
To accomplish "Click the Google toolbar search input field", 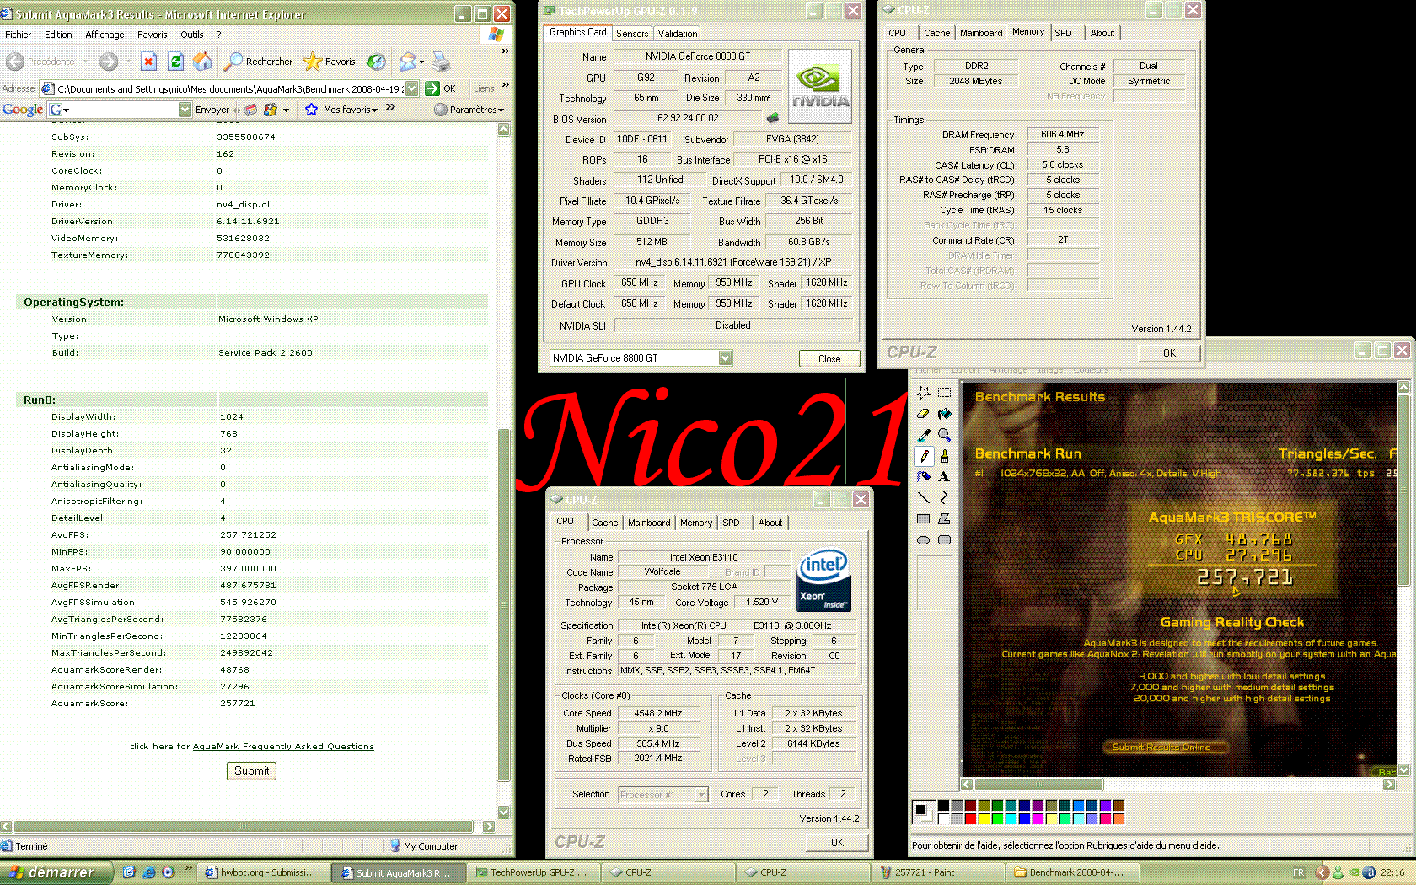I will click(x=120, y=110).
